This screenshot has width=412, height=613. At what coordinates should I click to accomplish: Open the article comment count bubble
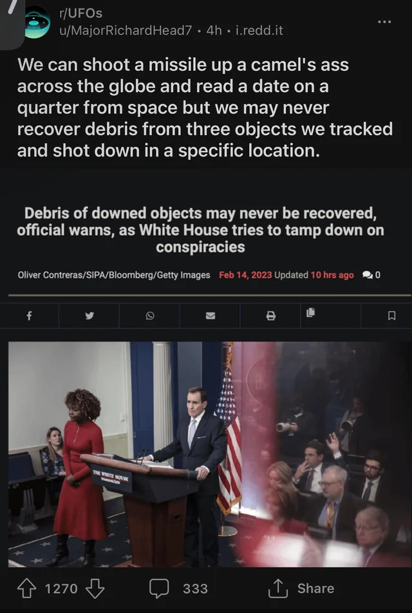pyautogui.click(x=371, y=275)
